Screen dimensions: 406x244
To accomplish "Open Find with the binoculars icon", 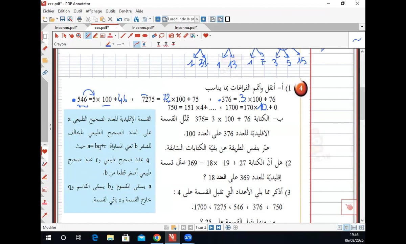I will pyautogui.click(x=137, y=19).
